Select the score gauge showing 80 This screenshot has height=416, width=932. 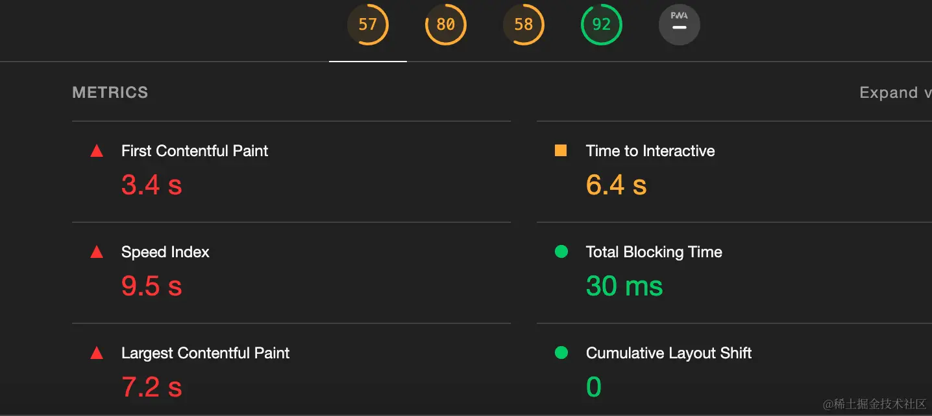coord(446,25)
